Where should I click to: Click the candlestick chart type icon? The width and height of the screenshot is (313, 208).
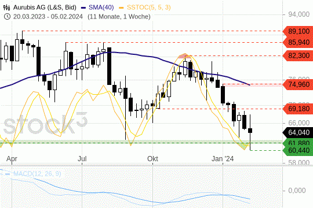[x=6, y=8]
